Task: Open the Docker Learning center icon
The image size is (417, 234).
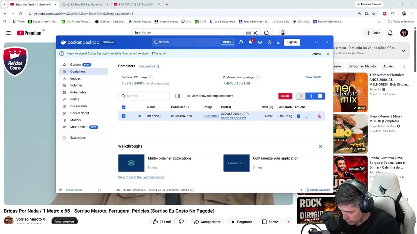Action: (x=260, y=42)
